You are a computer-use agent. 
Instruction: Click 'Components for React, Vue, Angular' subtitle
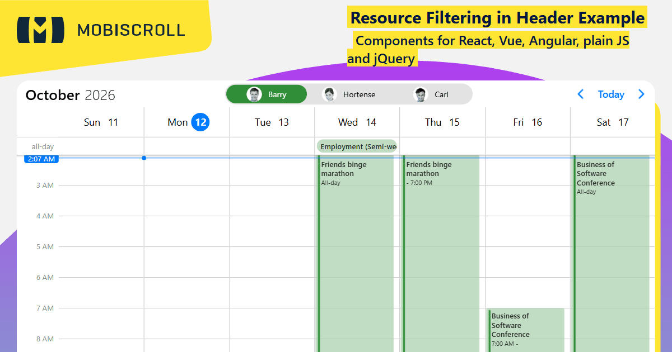(x=488, y=49)
